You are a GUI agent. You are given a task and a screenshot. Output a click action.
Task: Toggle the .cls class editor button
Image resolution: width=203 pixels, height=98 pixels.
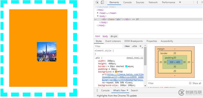(x=134, y=46)
